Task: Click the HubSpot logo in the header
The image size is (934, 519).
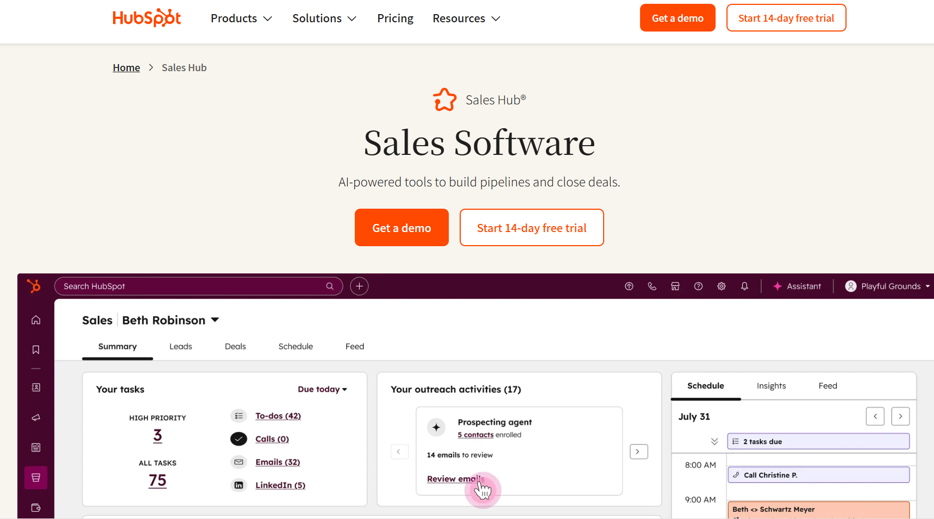Action: [147, 18]
